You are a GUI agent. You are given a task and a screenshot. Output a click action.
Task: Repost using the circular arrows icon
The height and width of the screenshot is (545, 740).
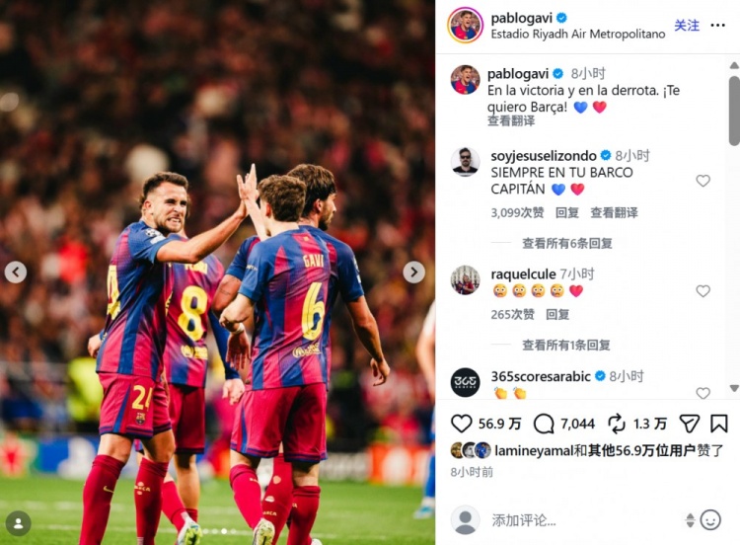tap(617, 424)
